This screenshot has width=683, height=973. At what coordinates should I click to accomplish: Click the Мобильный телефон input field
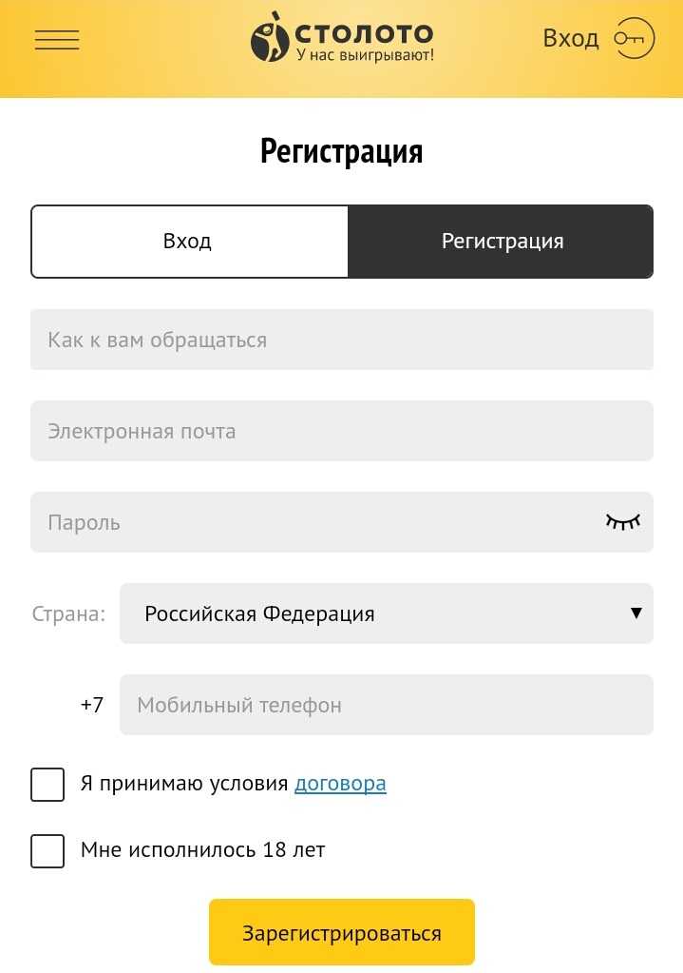(x=386, y=705)
